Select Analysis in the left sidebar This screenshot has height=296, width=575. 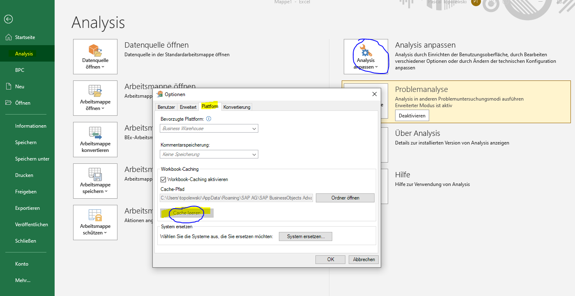point(27,54)
